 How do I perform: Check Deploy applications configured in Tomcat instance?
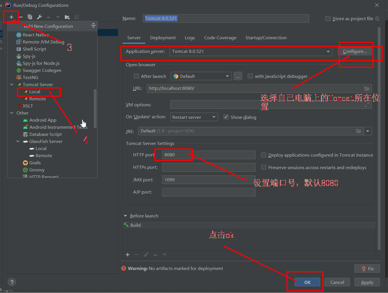point(264,155)
